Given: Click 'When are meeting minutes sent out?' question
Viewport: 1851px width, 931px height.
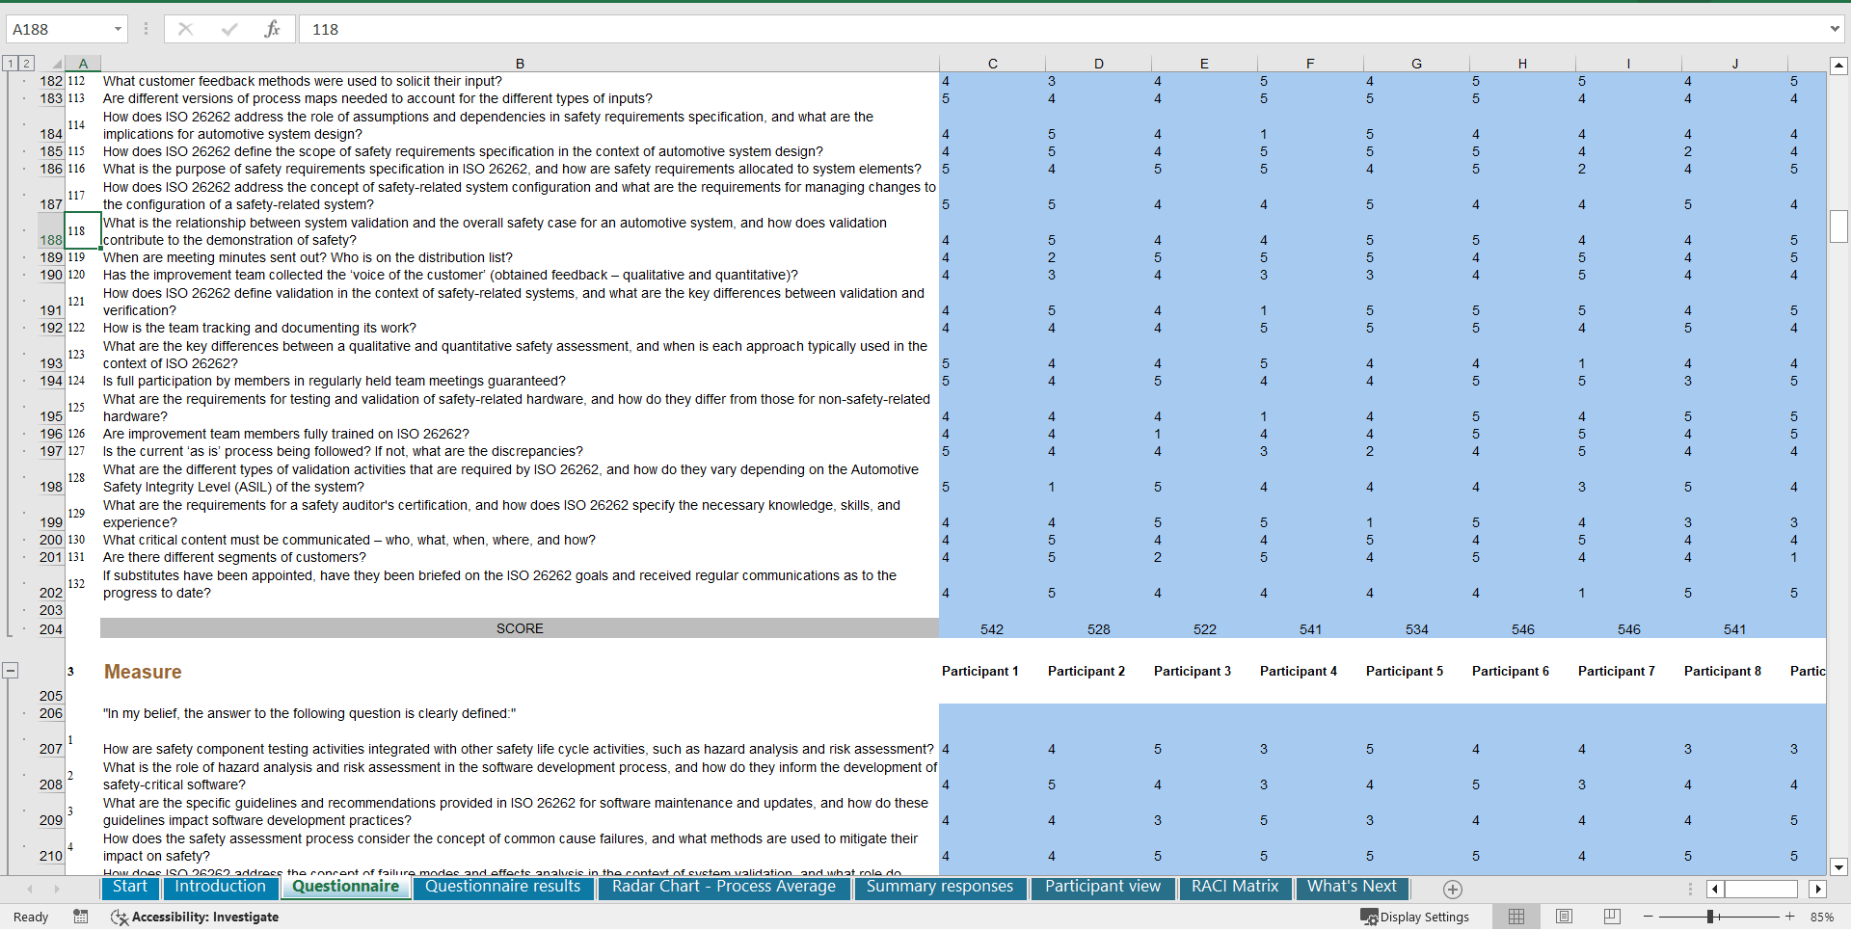Looking at the screenshot, I should pos(308,257).
